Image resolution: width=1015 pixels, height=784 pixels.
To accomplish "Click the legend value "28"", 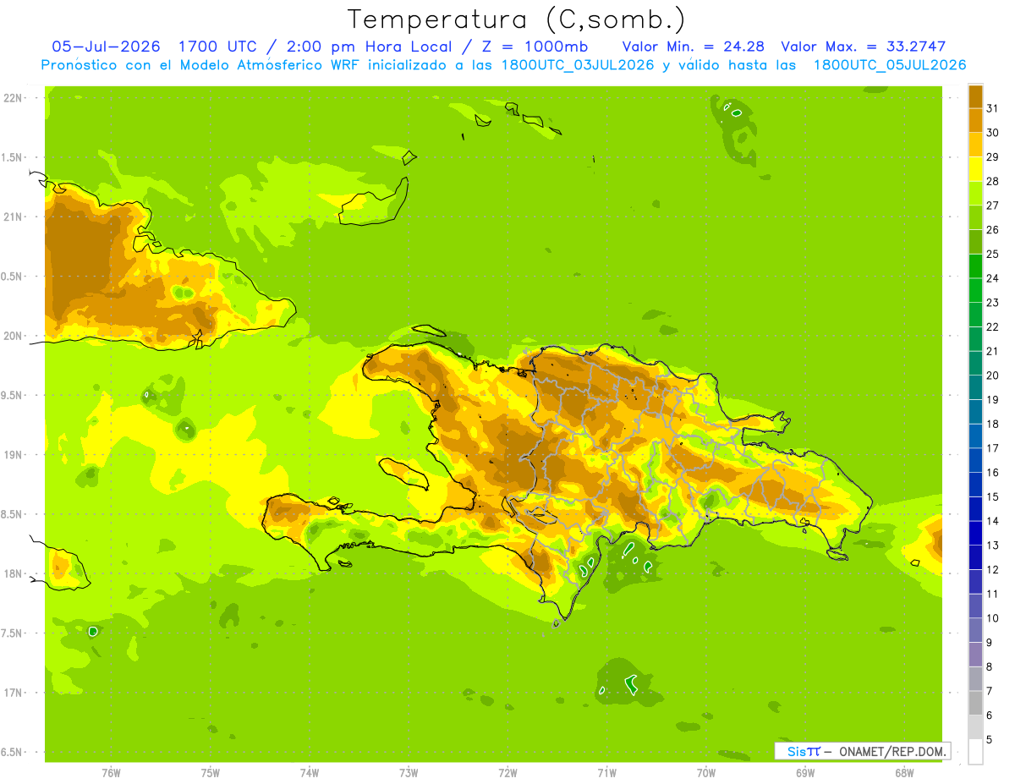I will click(x=993, y=181).
